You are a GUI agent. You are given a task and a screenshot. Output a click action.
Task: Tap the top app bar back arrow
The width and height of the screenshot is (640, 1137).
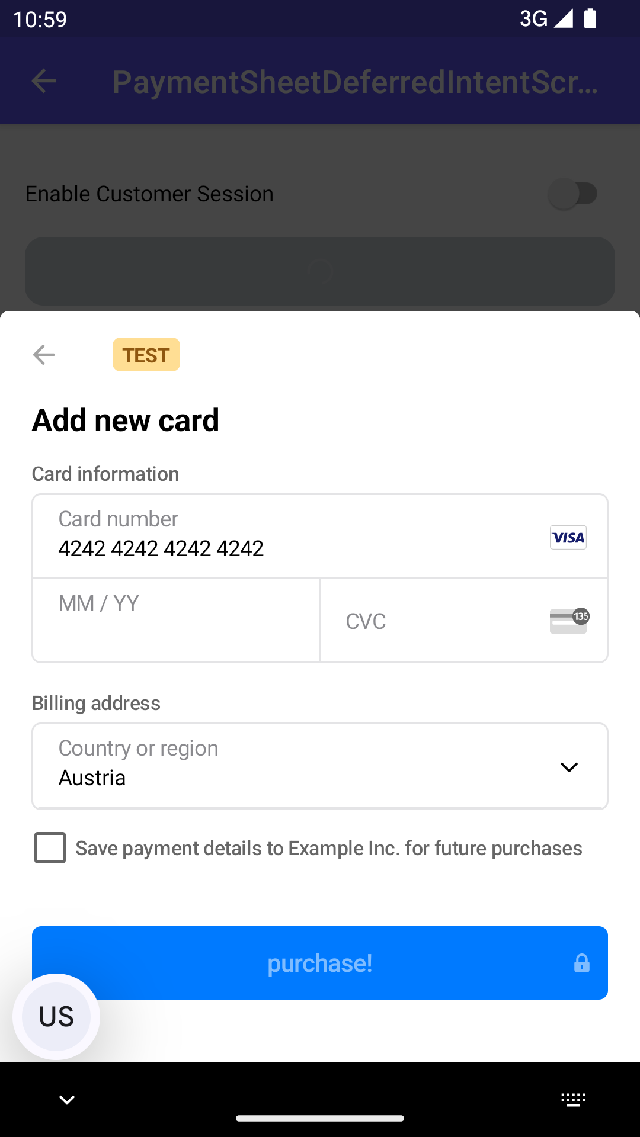pyautogui.click(x=44, y=81)
